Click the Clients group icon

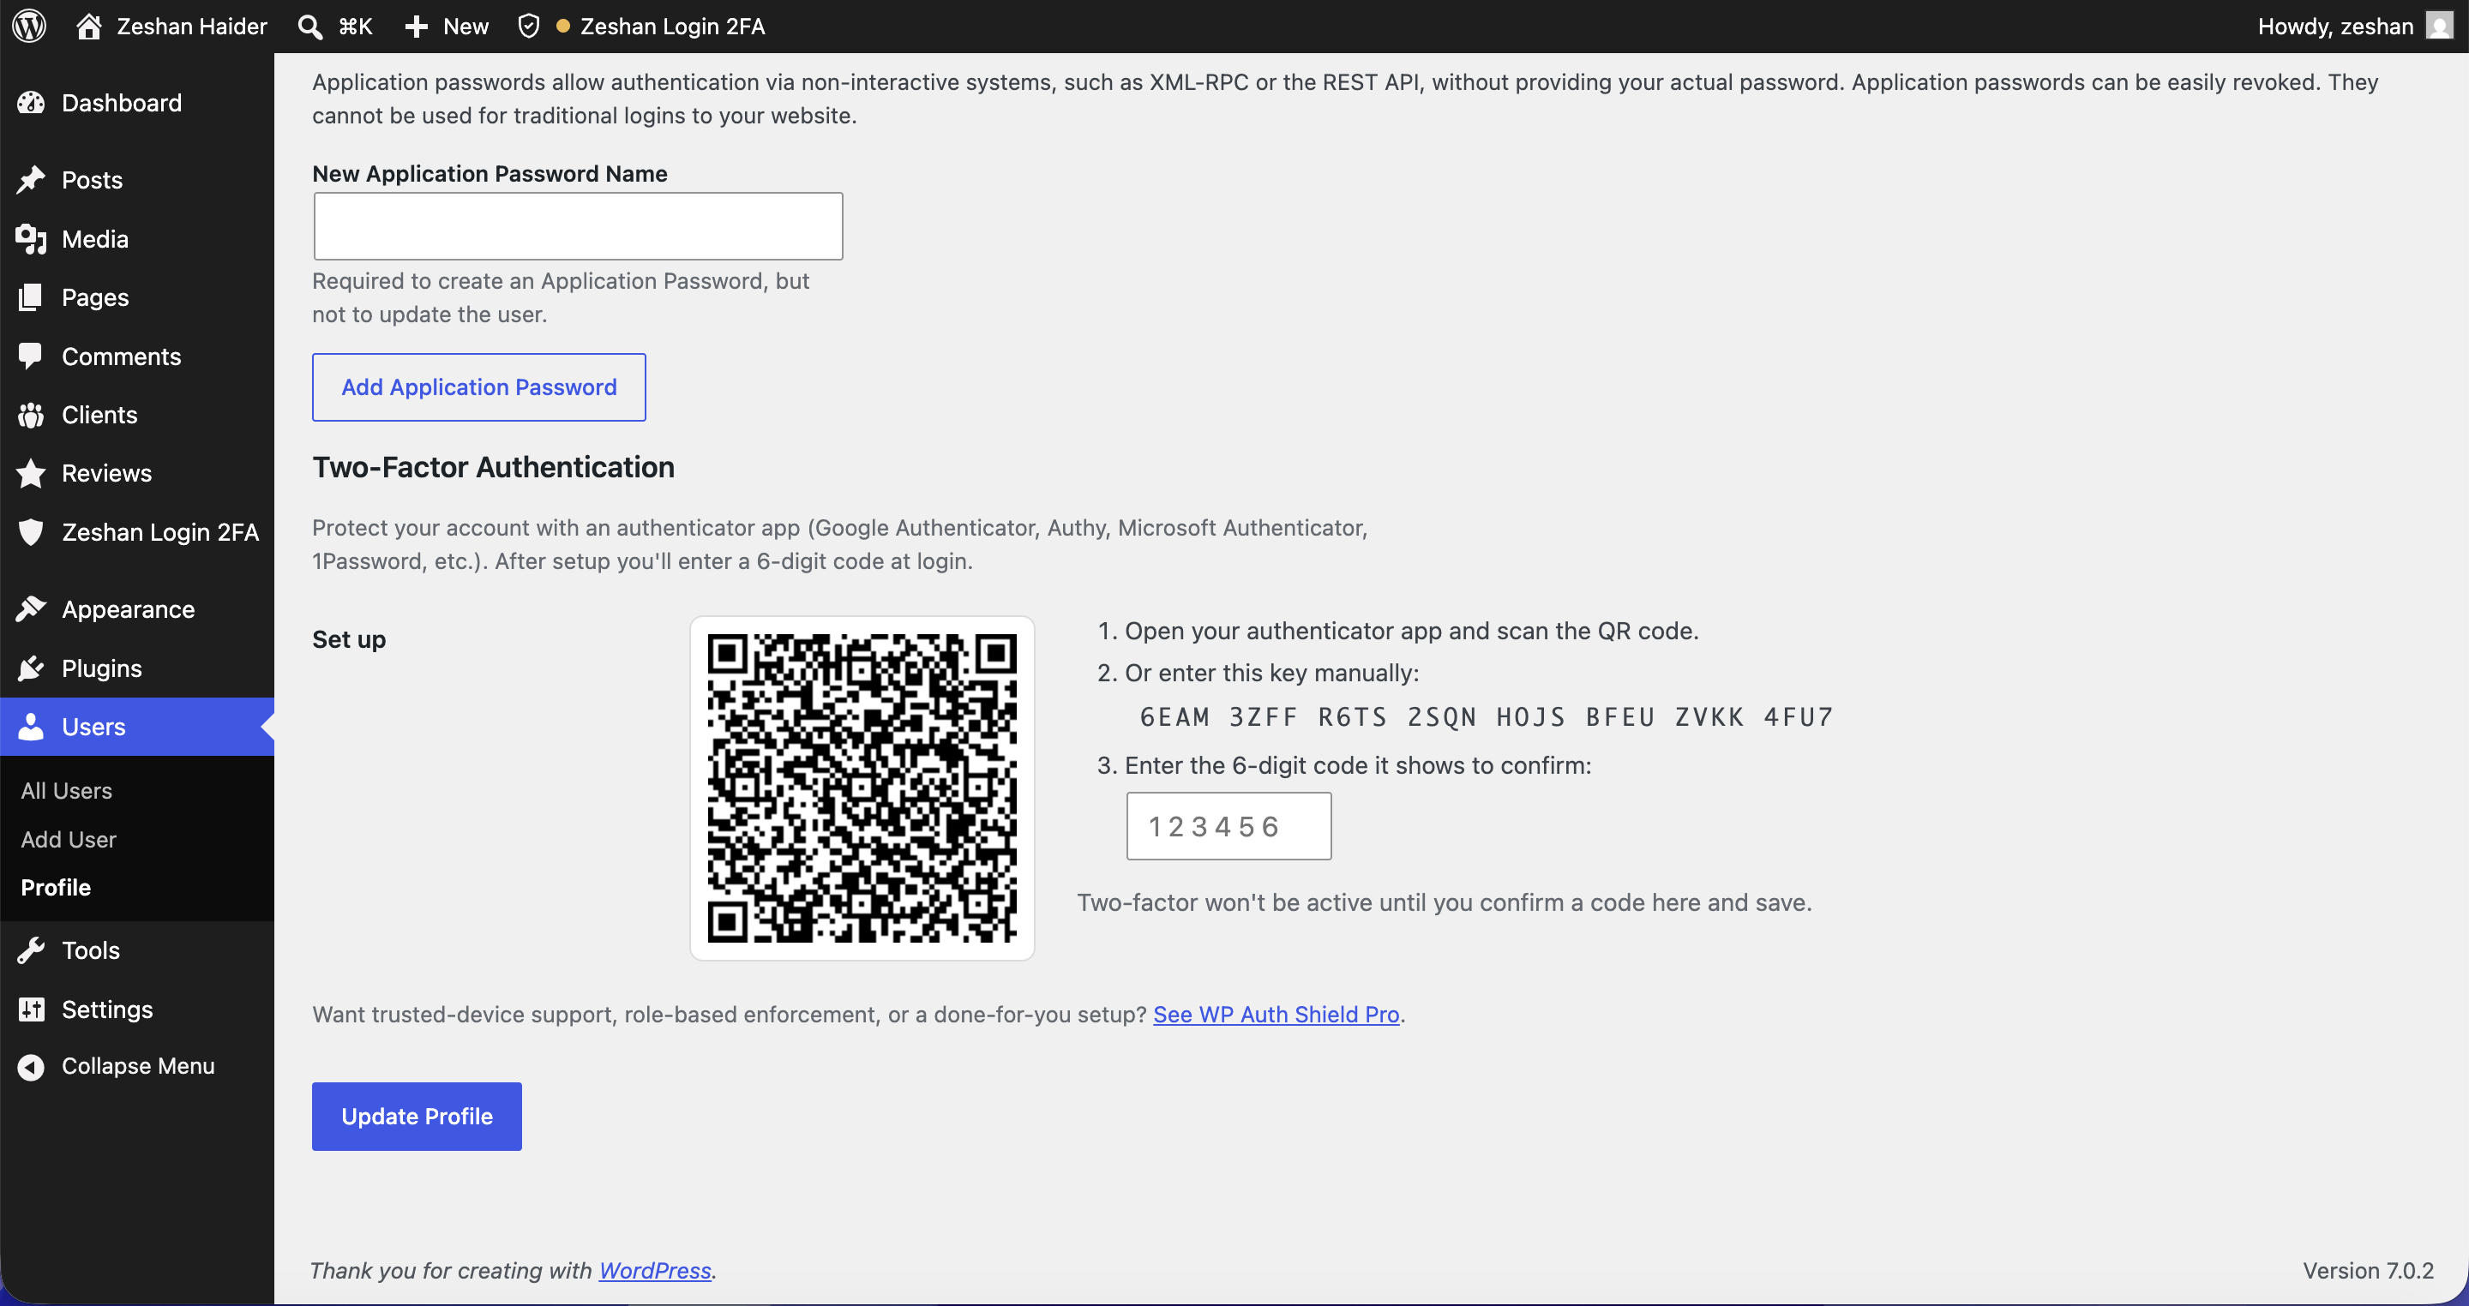[31, 414]
